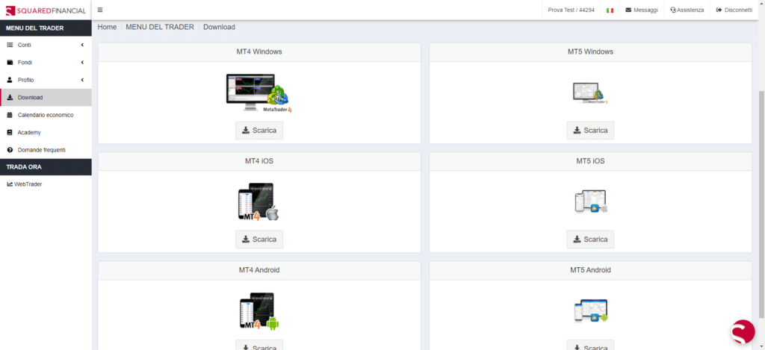The image size is (765, 350).
Task: Open the Italian flag language selector
Action: click(610, 10)
